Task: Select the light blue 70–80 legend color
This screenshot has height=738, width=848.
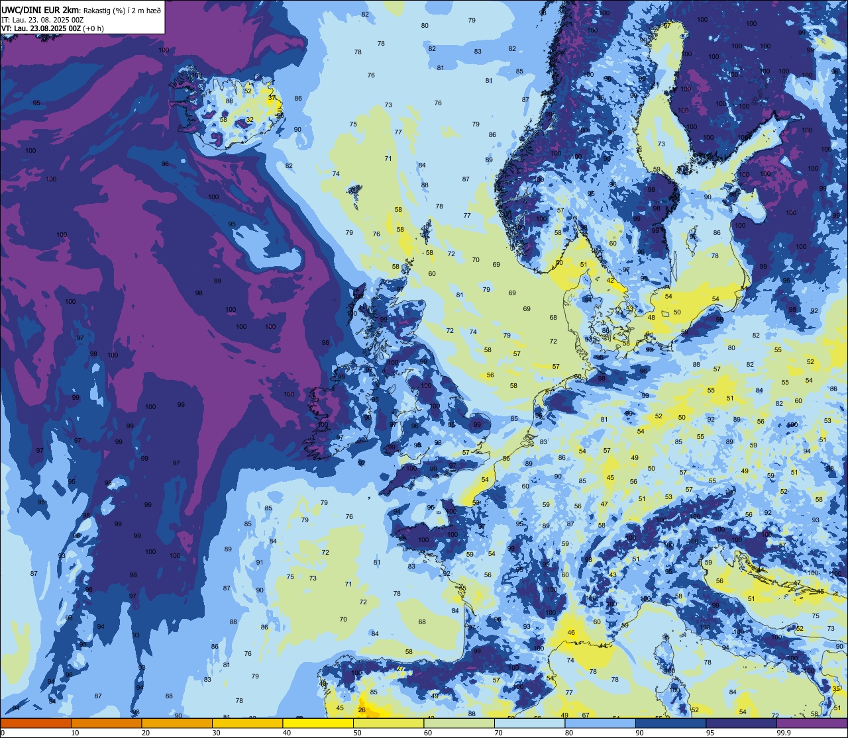Action: [x=529, y=723]
